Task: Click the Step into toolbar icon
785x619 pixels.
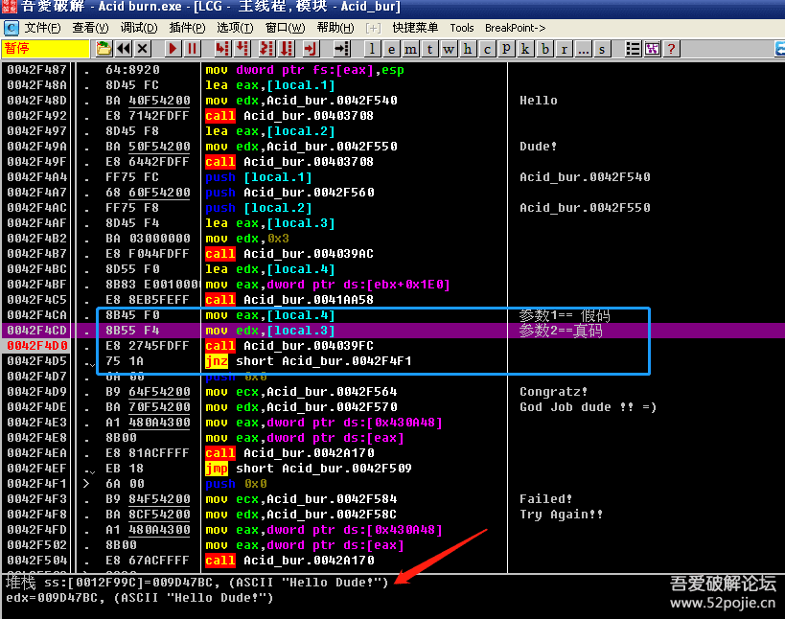Action: click(x=222, y=48)
